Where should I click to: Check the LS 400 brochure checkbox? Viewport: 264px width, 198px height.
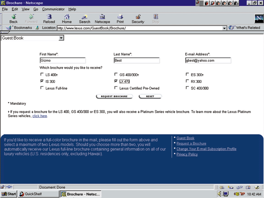[x=41, y=75]
